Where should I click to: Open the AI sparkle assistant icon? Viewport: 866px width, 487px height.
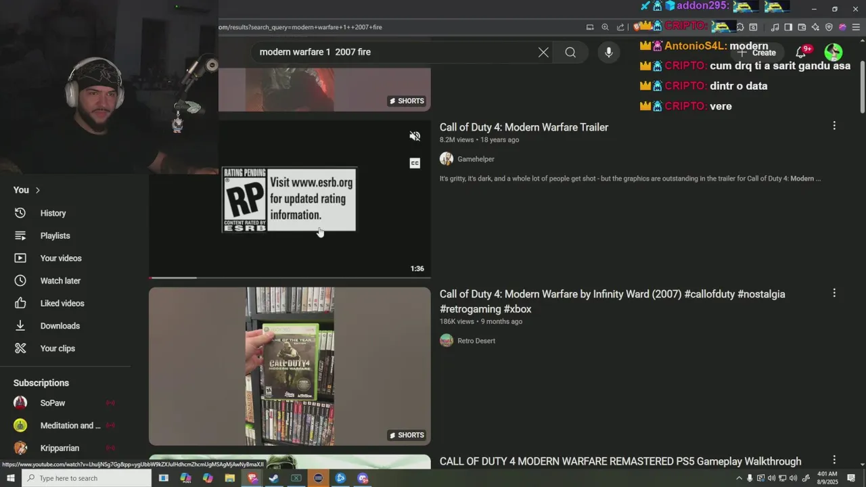[815, 27]
